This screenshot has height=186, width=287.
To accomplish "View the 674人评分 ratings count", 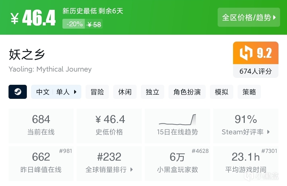I will point(255,71).
